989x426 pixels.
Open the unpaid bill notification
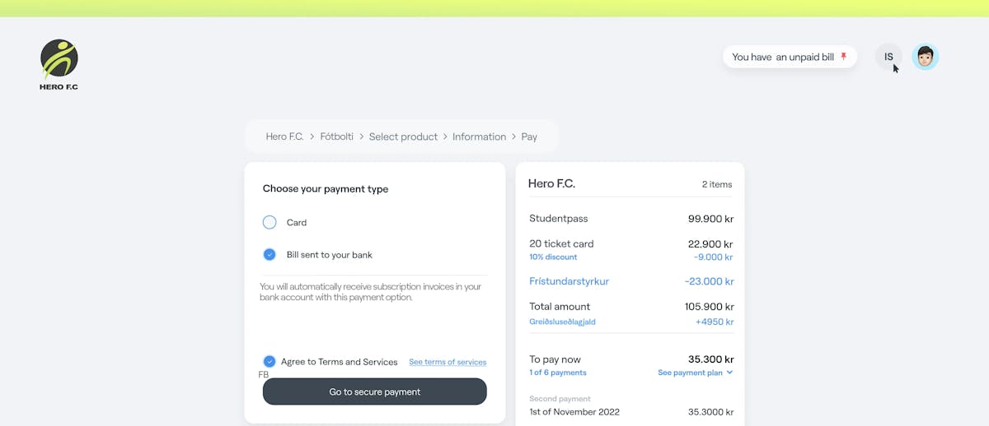[783, 57]
